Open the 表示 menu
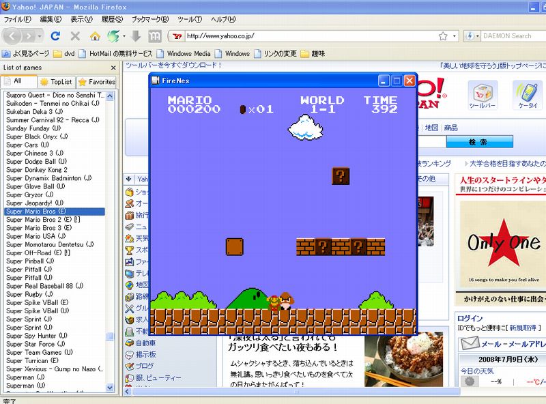546x404 pixels. point(81,19)
